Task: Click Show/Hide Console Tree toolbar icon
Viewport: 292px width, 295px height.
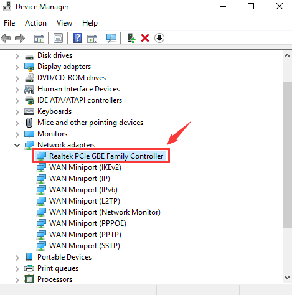Action: click(x=39, y=38)
